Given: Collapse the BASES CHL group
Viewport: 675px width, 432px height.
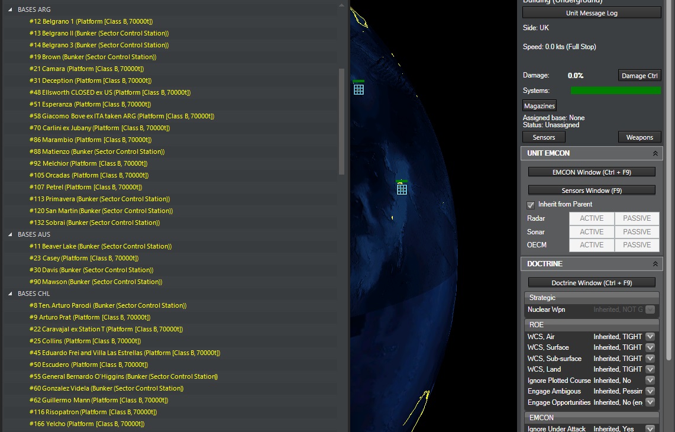Looking at the screenshot, I should point(10,294).
